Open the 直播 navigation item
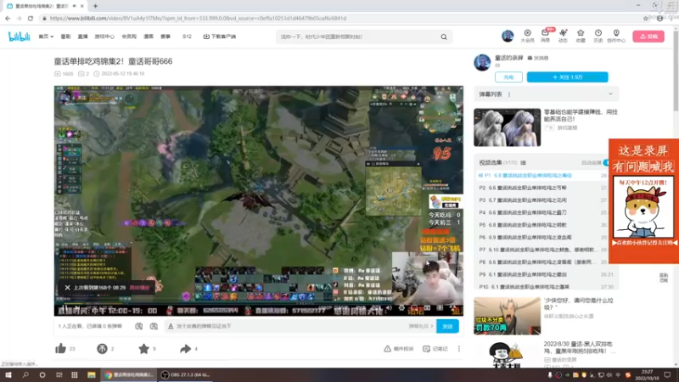Viewport: 679px width, 382px height. 82,37
